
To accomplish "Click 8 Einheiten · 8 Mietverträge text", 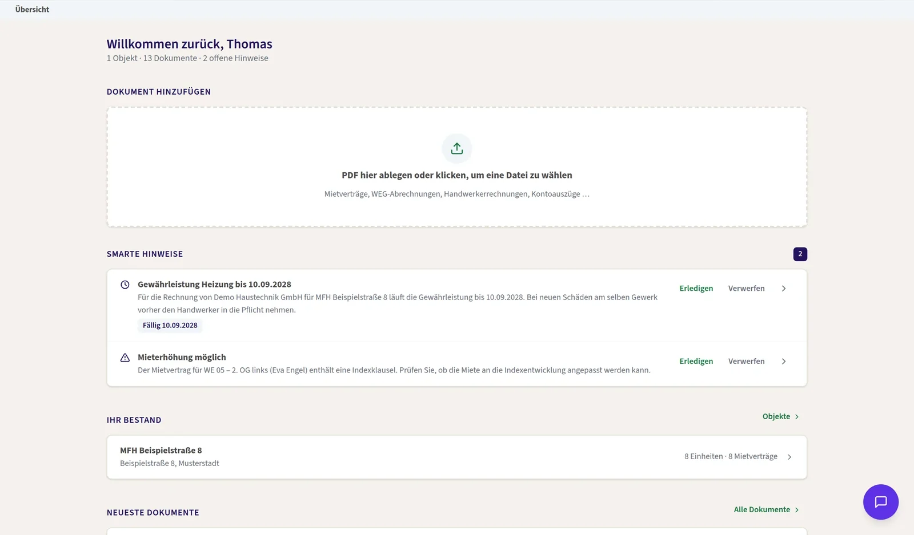I will (x=731, y=457).
